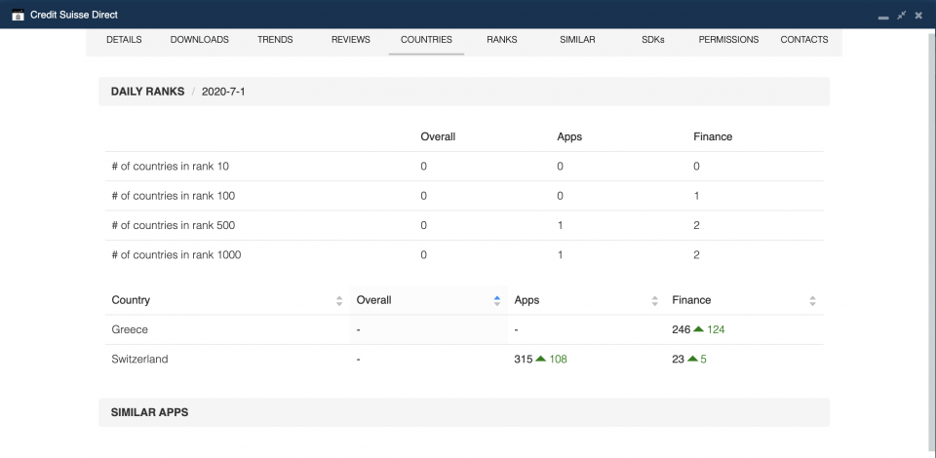Go to the REVIEWS tab

point(351,40)
